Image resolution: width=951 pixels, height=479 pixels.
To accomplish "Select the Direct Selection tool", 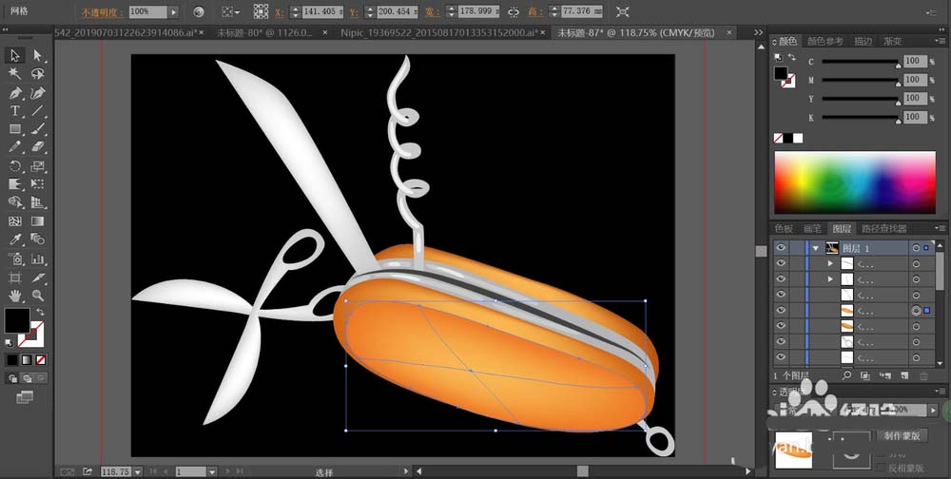I will point(38,55).
